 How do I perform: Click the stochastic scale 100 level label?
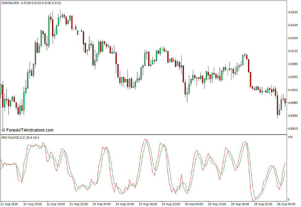(x=290, y=137)
